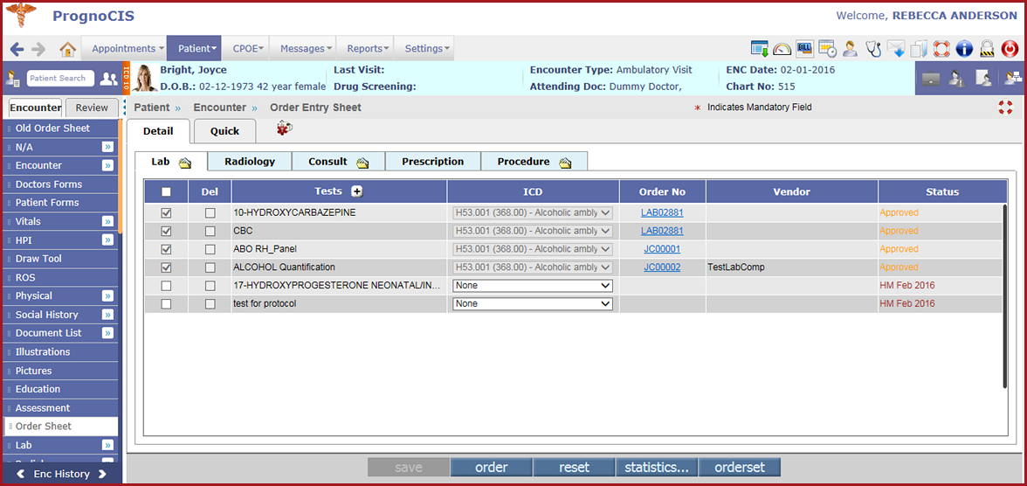
Task: Switch to the Review tab
Action: (93, 108)
